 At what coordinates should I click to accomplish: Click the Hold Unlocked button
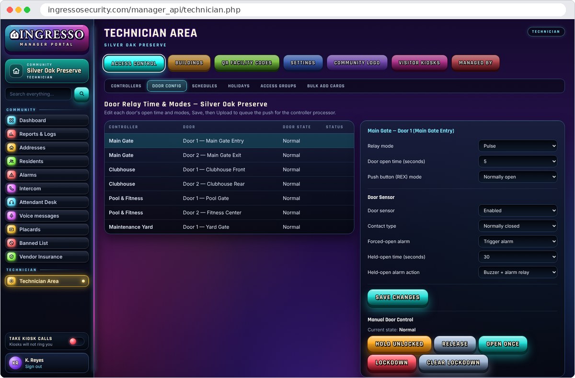[399, 344]
